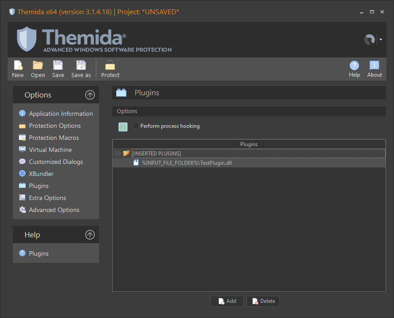Screen dimensions: 394x318
Task: Open Extra Options page
Action: point(47,198)
